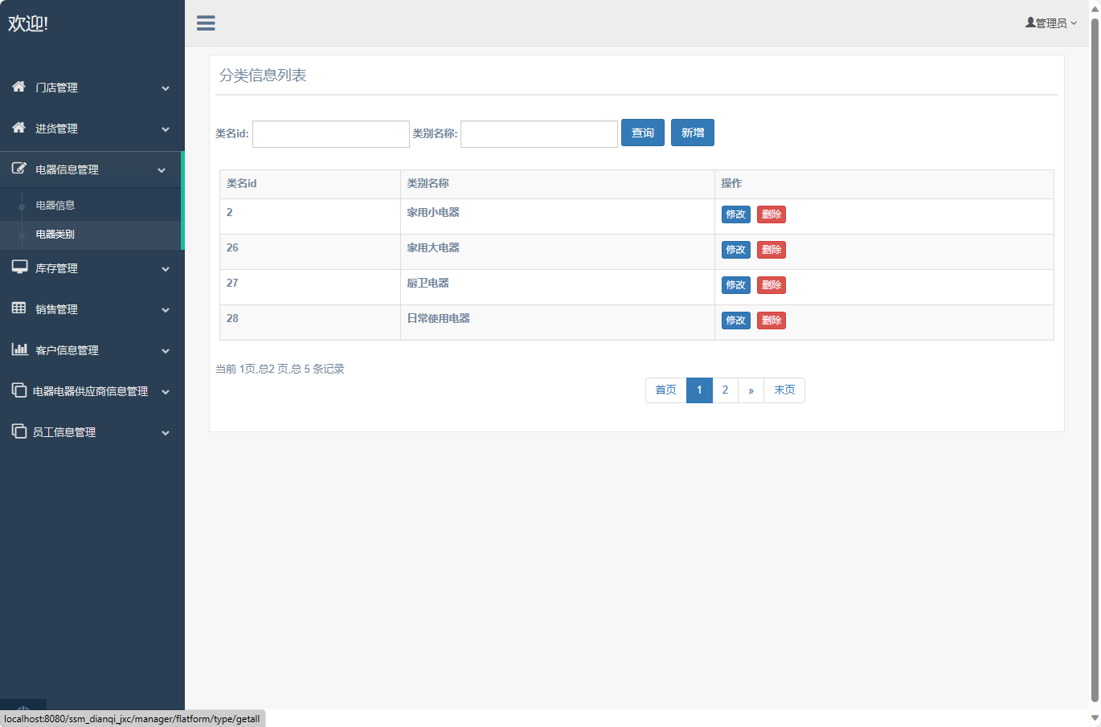Select the 电器类别 submenu item
This screenshot has width=1101, height=727.
55,235
